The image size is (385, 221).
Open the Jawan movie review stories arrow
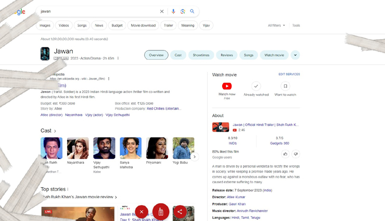[116, 197]
